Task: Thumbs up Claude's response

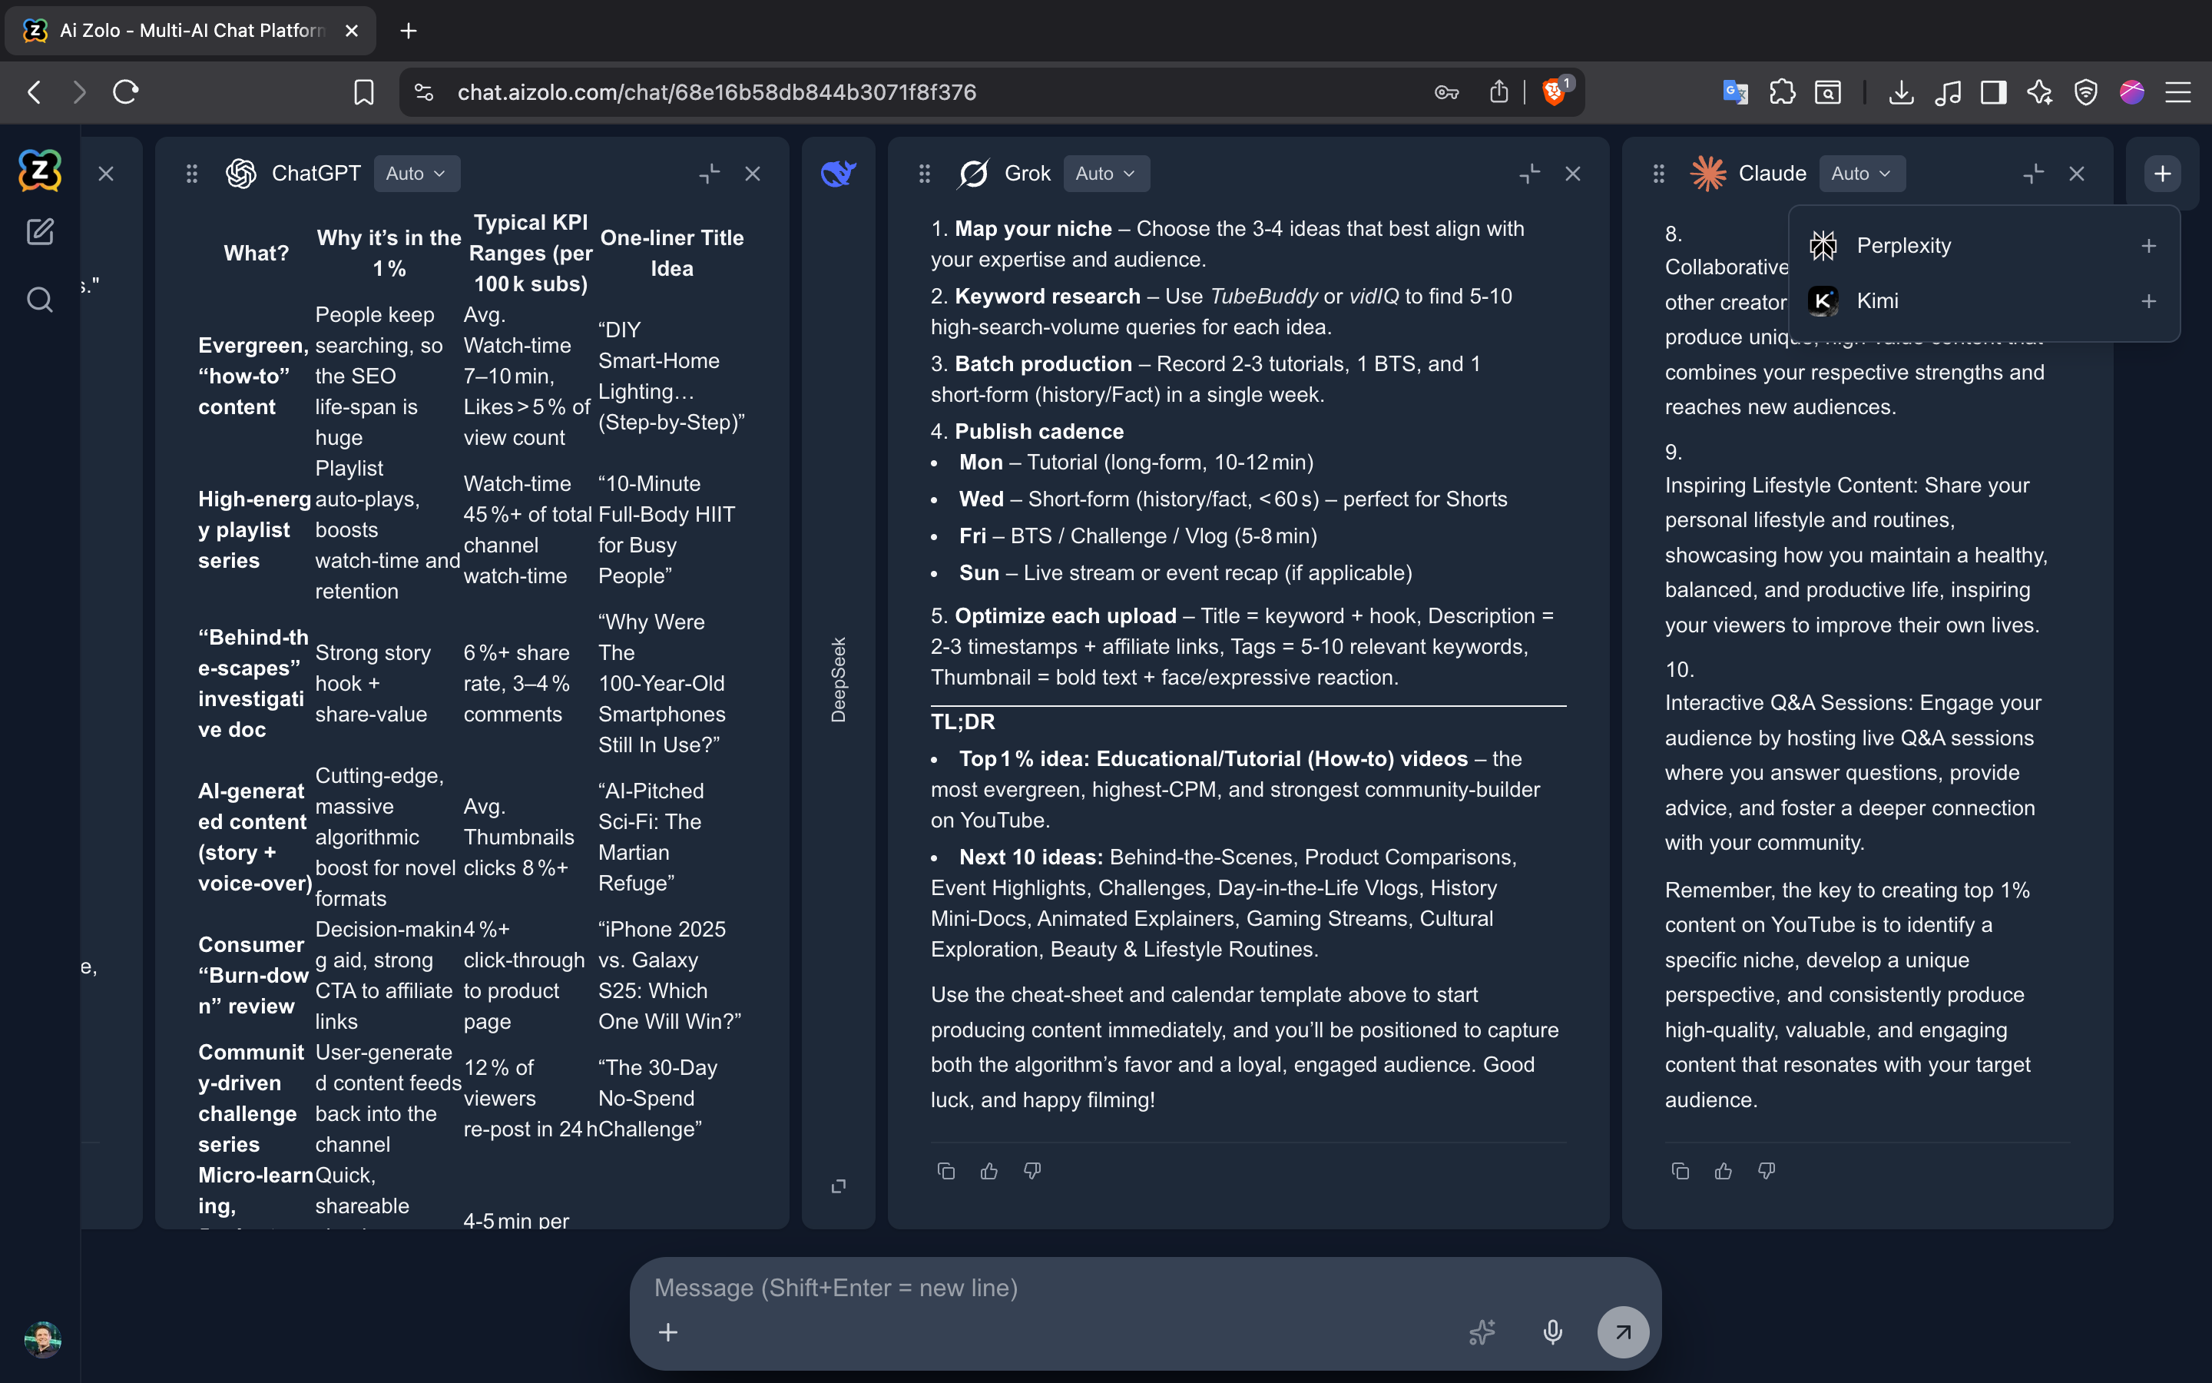Action: 1723,1171
